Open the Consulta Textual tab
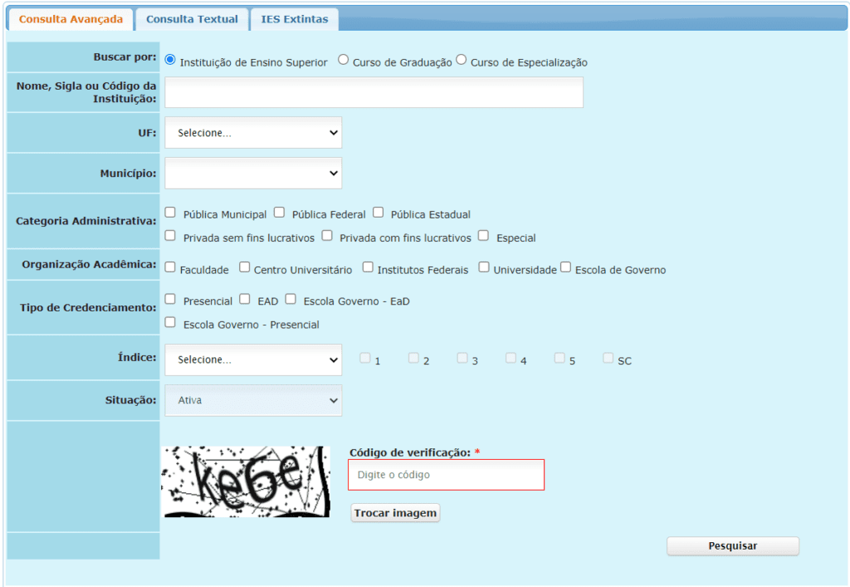 192,20
